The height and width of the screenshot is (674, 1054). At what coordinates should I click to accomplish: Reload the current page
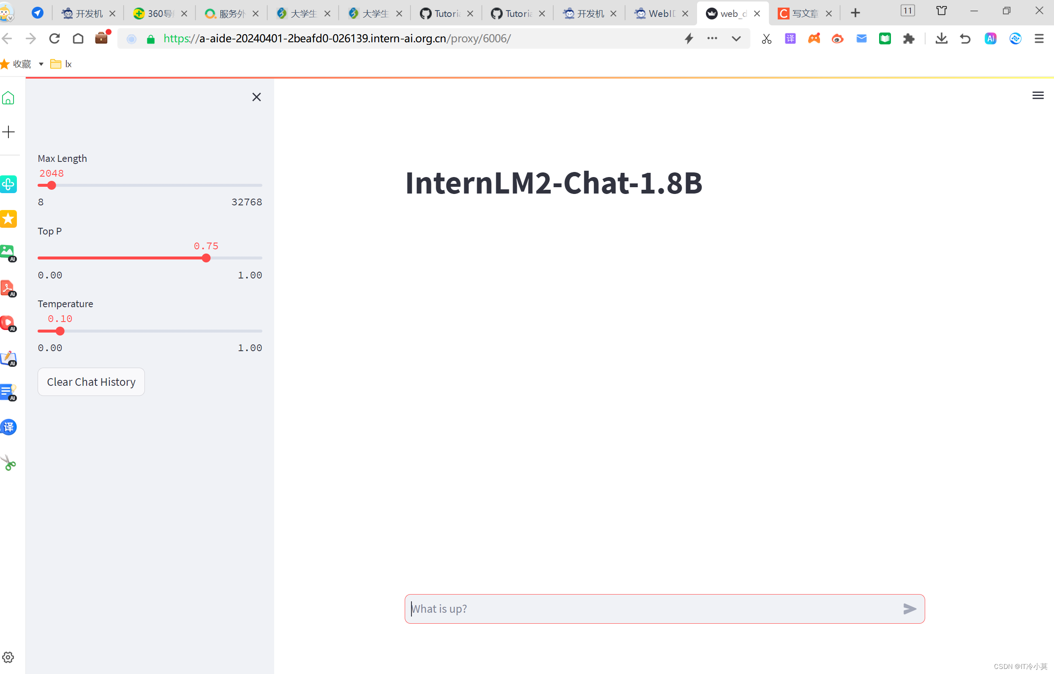coord(54,38)
